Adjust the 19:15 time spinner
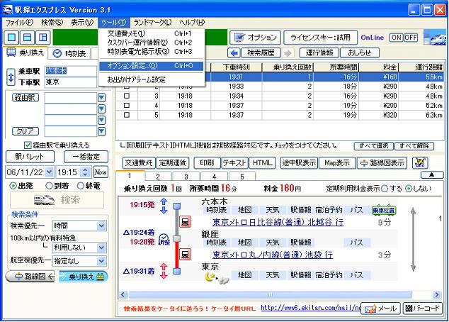Viewport: 449px width, 322px height. click(x=85, y=172)
